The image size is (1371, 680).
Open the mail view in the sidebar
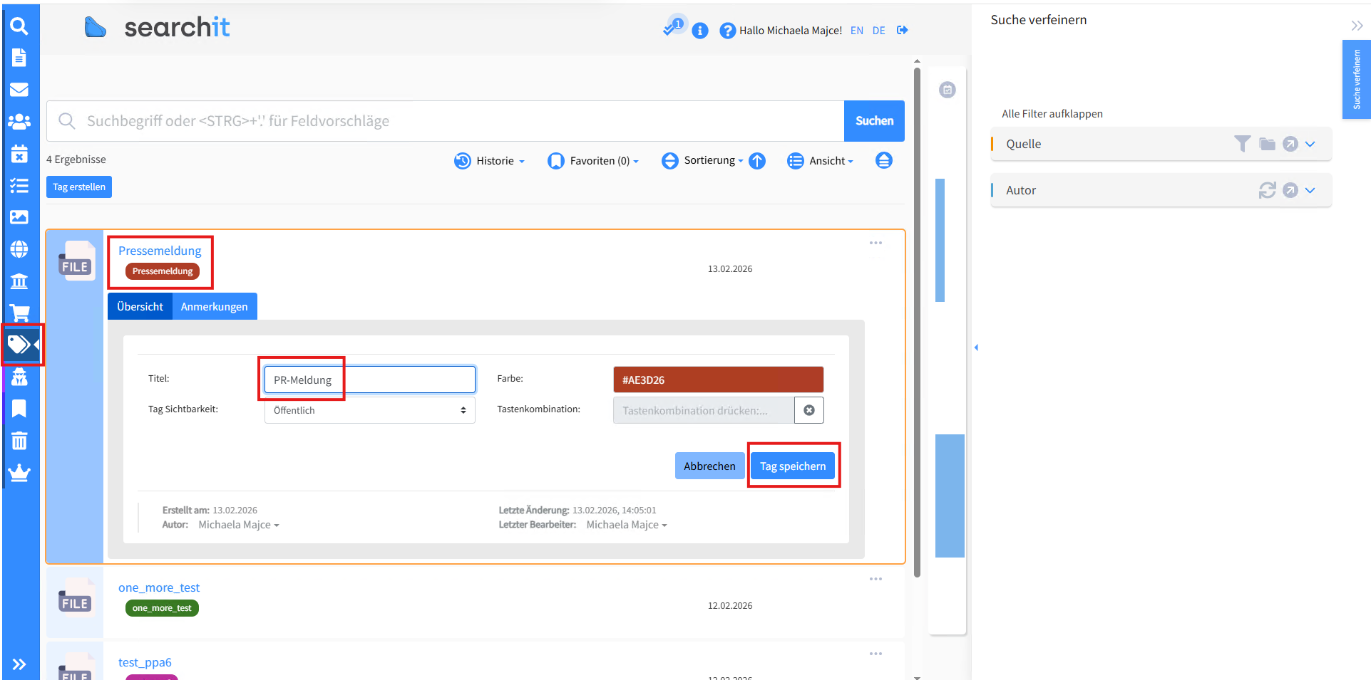tap(19, 89)
